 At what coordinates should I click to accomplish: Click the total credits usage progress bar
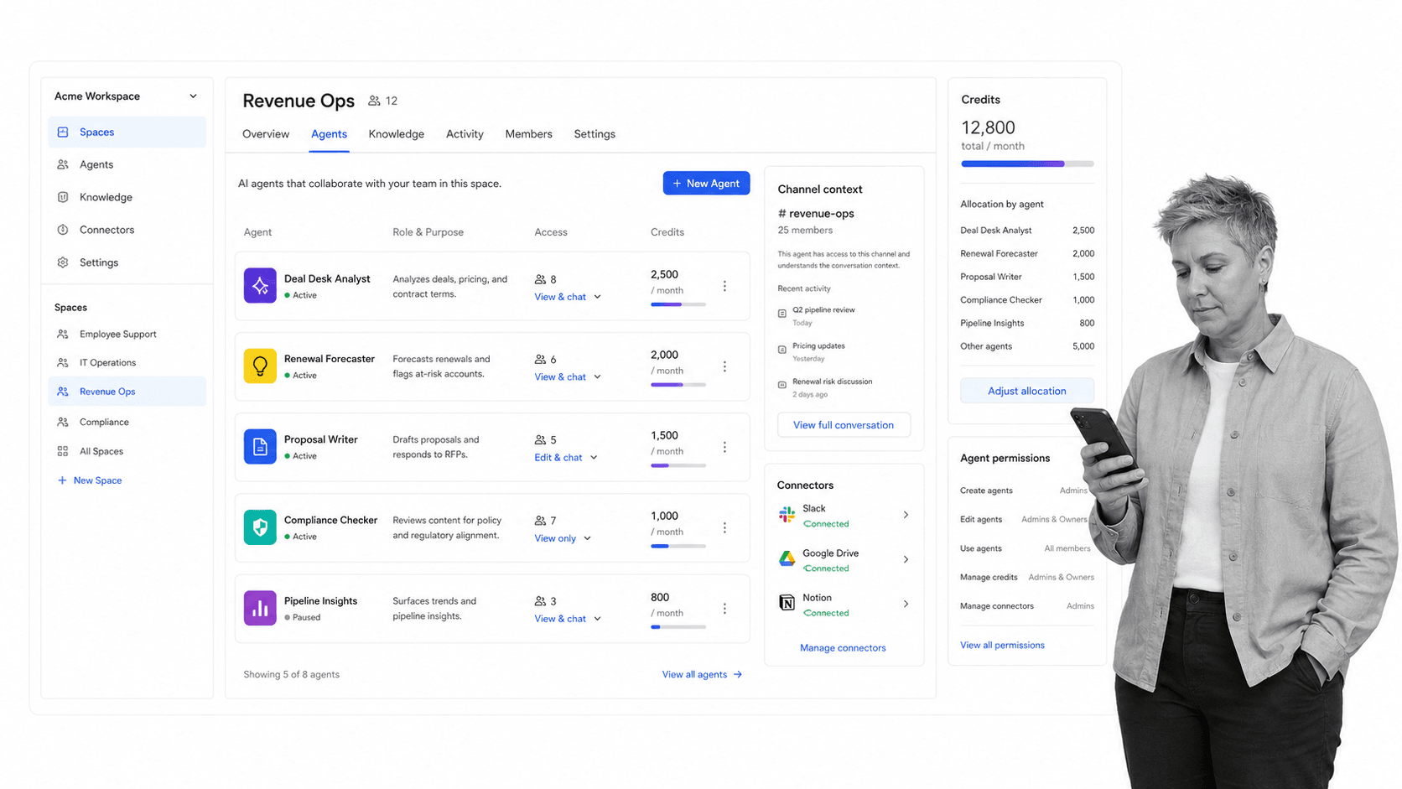(x=1027, y=164)
